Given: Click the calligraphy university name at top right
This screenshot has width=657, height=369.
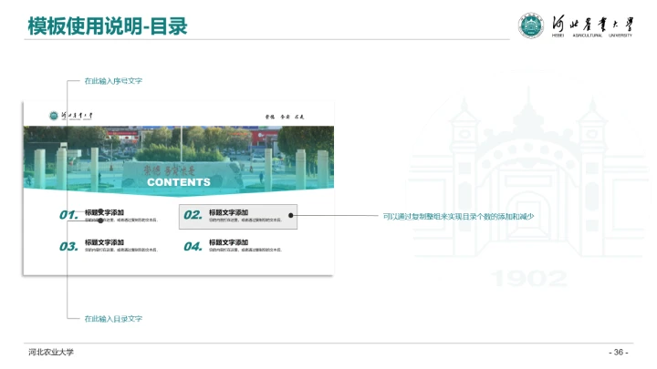Looking at the screenshot, I should coord(592,24).
